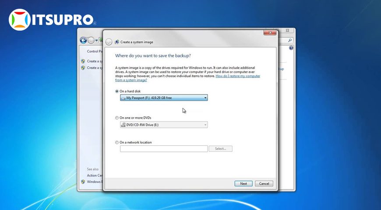Click the network location text field
This screenshot has height=210, width=381.
[164, 149]
